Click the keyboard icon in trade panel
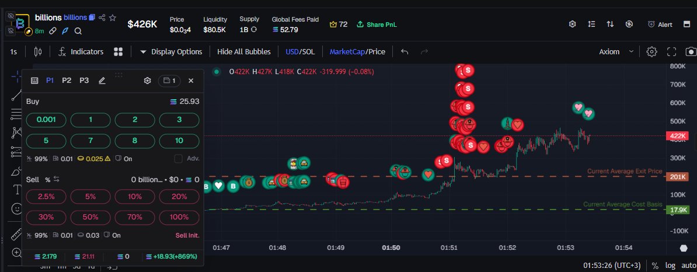Screen dimensions: 697x272 click(x=34, y=81)
